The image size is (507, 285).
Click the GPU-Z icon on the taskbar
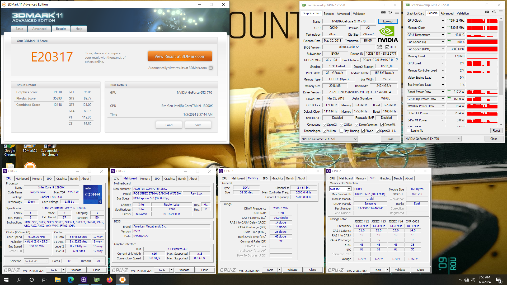(x=97, y=280)
